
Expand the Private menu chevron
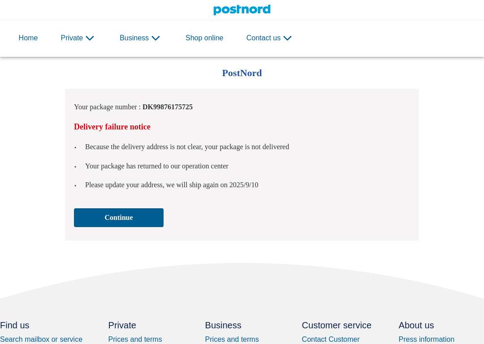coord(90,38)
